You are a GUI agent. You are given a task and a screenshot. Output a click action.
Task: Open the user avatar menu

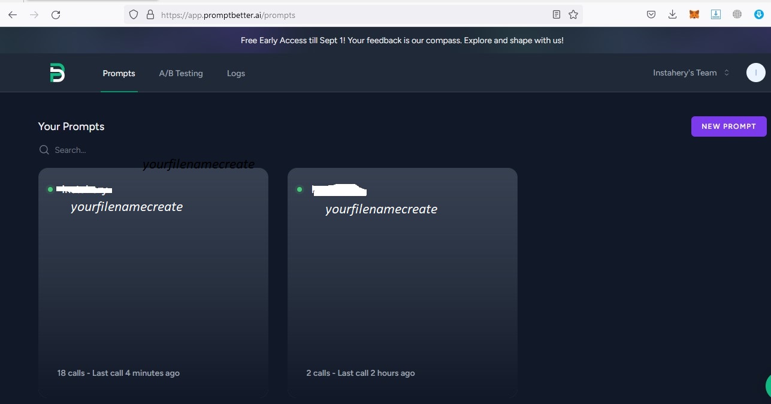tap(755, 73)
